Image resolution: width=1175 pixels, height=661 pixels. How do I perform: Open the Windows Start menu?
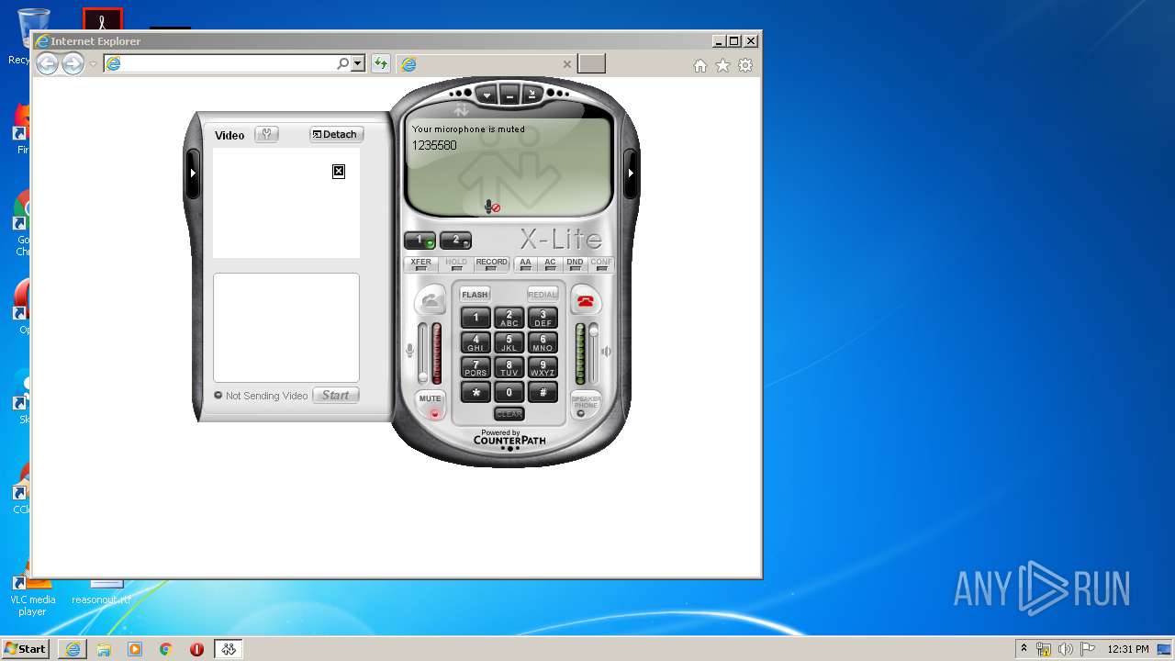pyautogui.click(x=25, y=649)
